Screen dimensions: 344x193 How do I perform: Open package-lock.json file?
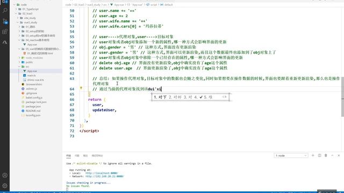click(36, 102)
